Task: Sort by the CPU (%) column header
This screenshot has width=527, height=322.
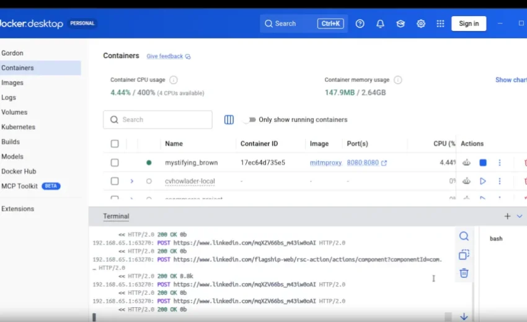Action: 444,144
